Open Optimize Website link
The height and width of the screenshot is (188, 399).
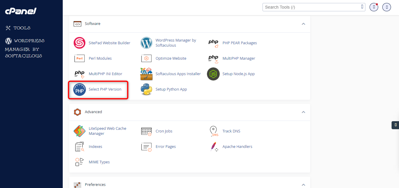coord(171,59)
